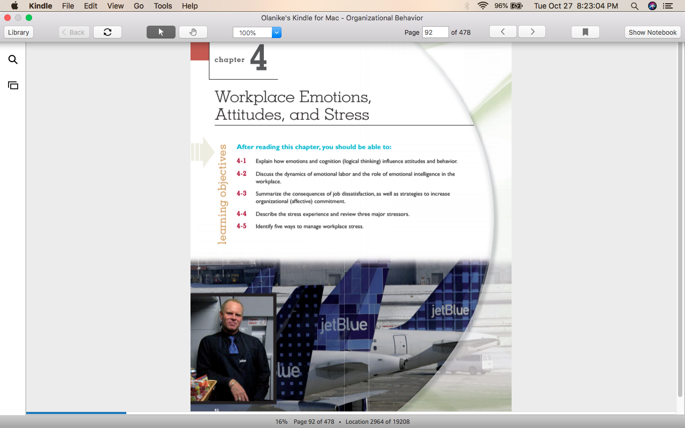Open the Apple menu
Image resolution: width=685 pixels, height=428 pixels.
[x=14, y=6]
